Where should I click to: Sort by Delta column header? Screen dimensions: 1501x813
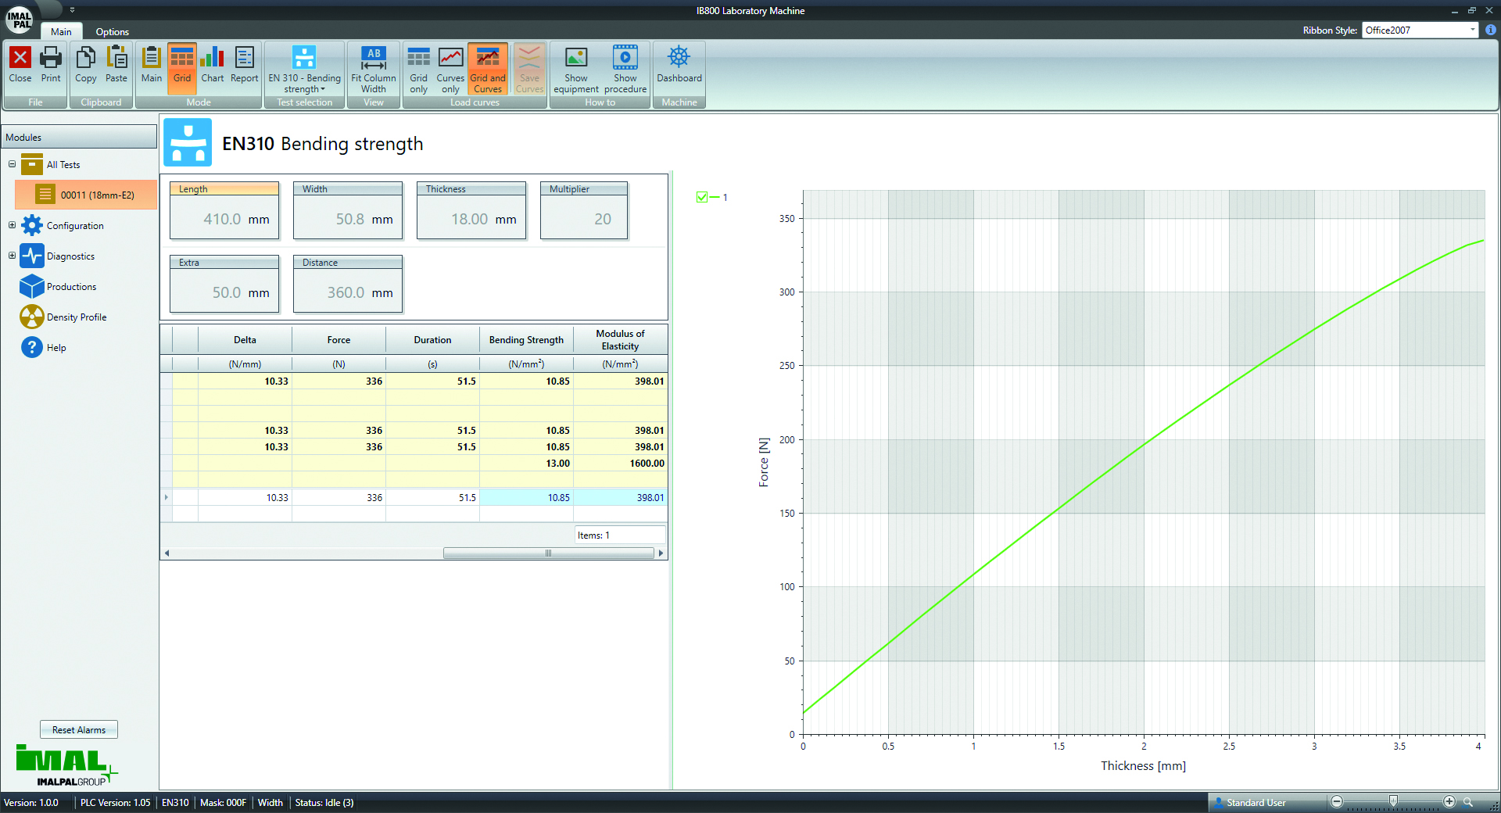245,340
